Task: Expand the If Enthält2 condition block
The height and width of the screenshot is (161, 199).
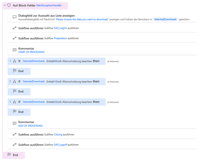Action: (x=10, y=102)
